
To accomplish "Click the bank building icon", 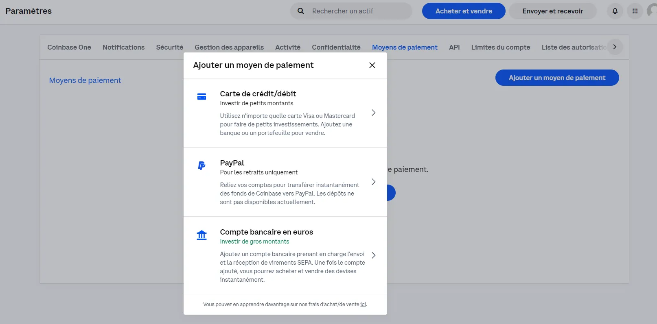I will (201, 235).
